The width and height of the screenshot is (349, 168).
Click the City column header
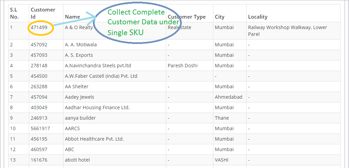pos(220,17)
